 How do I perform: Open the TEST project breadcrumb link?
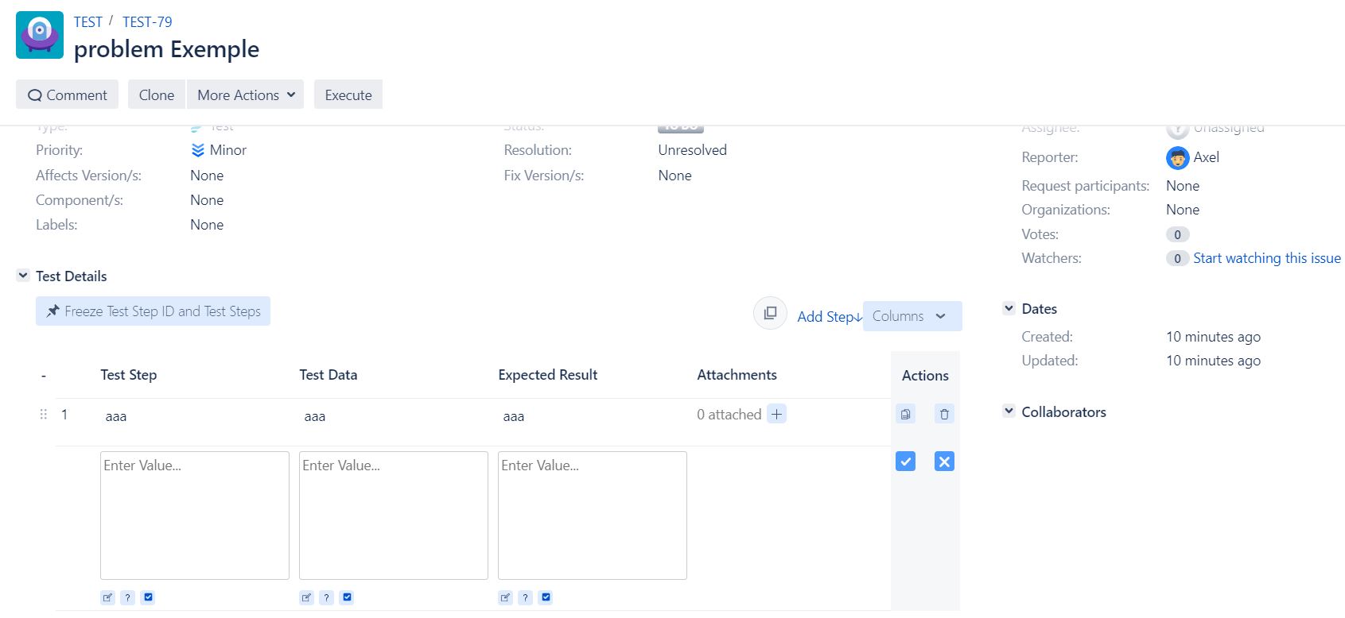pos(88,22)
